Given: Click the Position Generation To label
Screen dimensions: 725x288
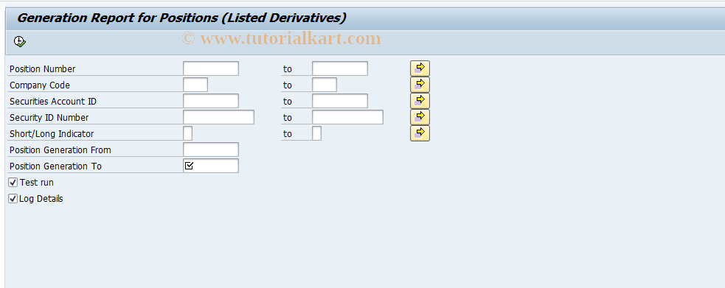Looking at the screenshot, I should tap(55, 166).
